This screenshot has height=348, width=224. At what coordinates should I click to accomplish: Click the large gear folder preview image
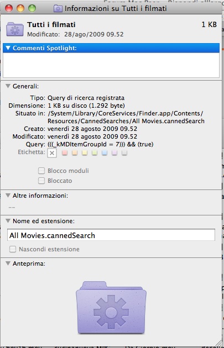pyautogui.click(x=111, y=307)
